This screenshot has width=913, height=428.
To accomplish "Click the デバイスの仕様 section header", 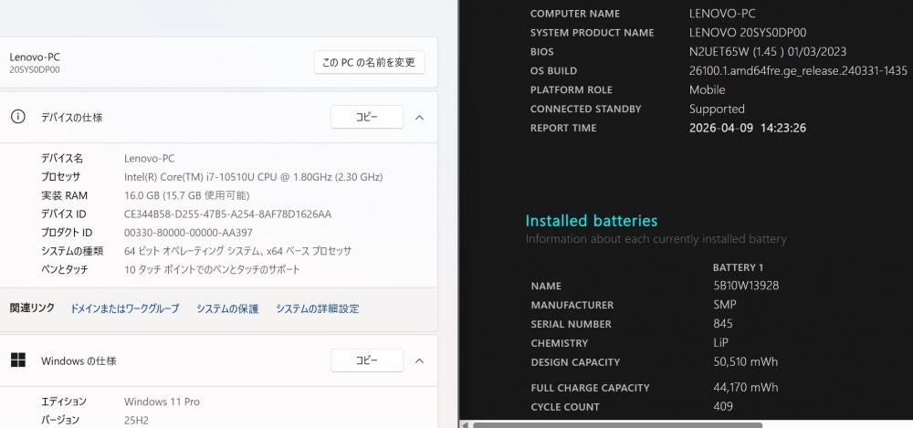I will coord(71,118).
